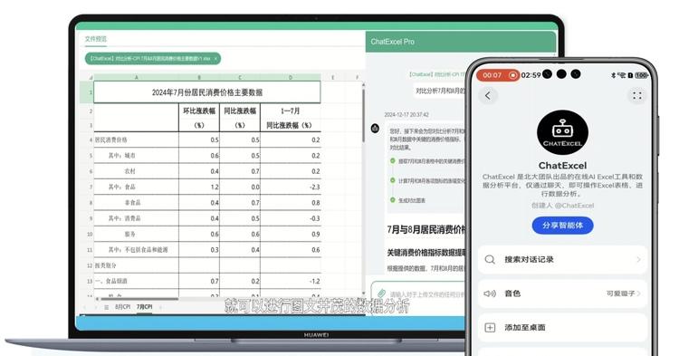Click the paperclip attach icon in the chat input
Screen dimensions: 679x356
coord(381,293)
